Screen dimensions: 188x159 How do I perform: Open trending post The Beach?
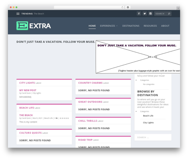(39, 14)
